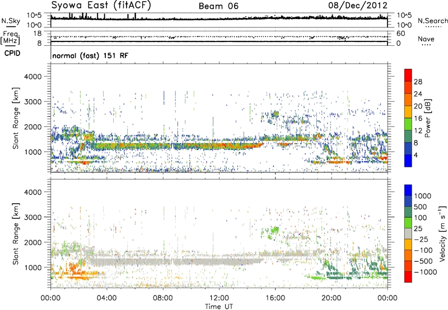
Task: Select the "Freq. [MHz]" axis label
Action: point(10,38)
